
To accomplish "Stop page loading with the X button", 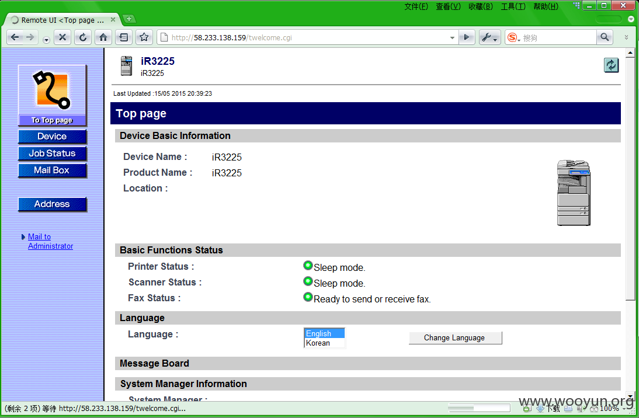I will point(62,37).
